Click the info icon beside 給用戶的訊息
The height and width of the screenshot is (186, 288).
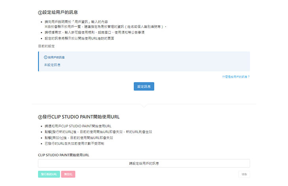(x=45, y=57)
